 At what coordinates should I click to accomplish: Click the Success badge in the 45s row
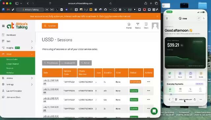pyautogui.click(x=134, y=91)
